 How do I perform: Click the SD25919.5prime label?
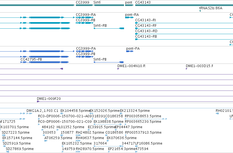point(17,143)
